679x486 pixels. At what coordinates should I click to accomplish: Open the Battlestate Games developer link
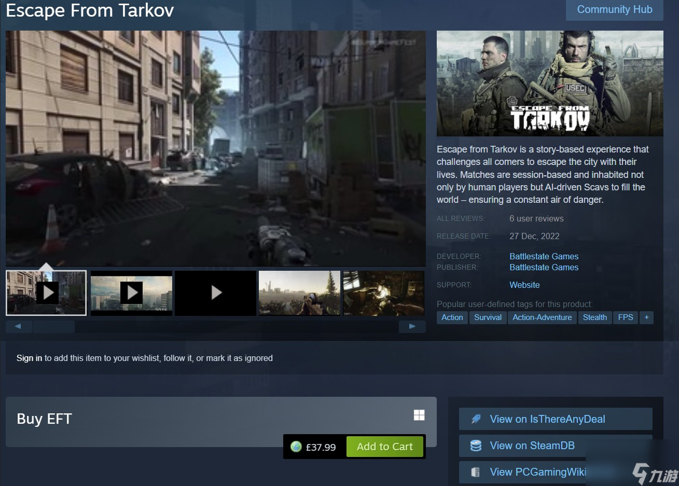544,256
